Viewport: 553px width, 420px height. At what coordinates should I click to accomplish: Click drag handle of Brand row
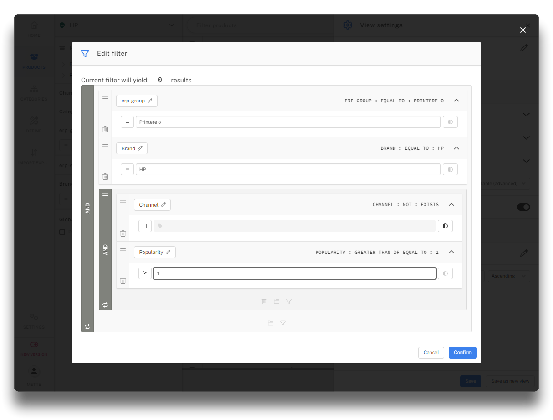click(105, 145)
